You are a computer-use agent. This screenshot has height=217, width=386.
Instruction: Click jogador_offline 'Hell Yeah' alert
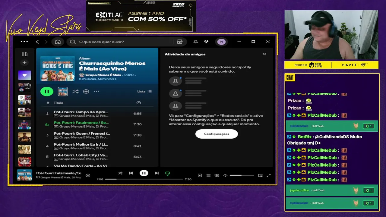(x=332, y=190)
